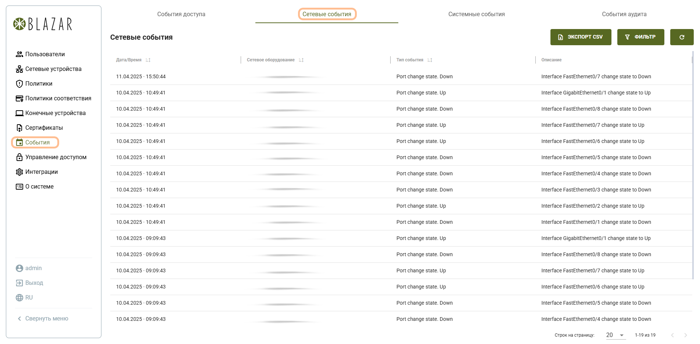Click the Экспорт CSV button
700x344 pixels.
point(581,37)
